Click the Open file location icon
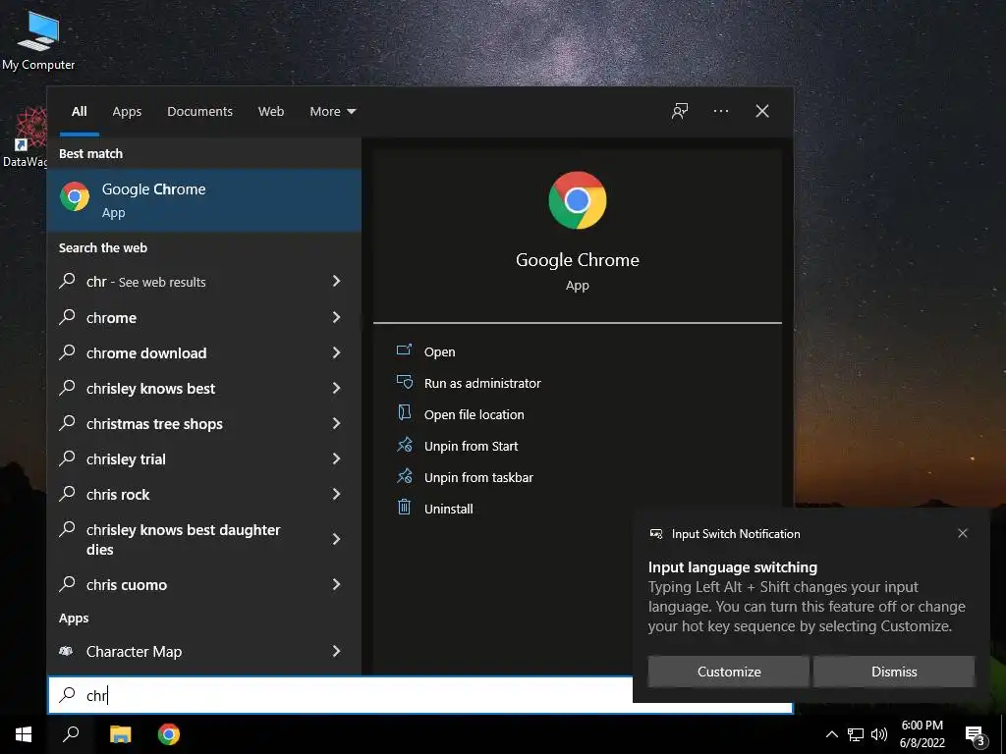This screenshot has height=754, width=1006. [404, 413]
